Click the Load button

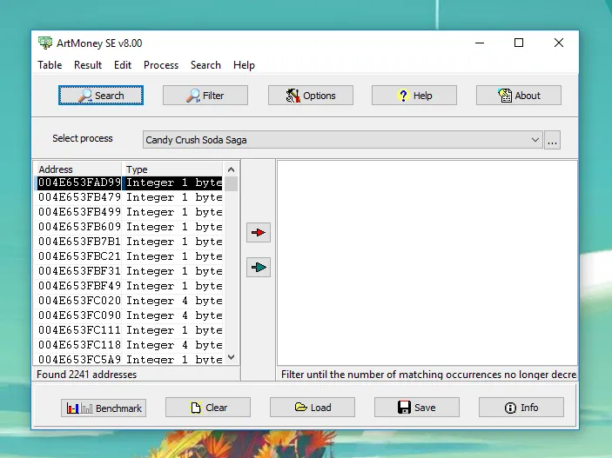pyautogui.click(x=313, y=408)
